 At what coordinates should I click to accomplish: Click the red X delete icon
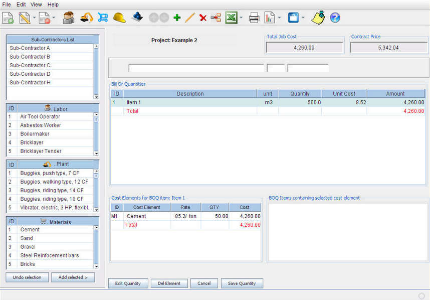[x=203, y=18]
